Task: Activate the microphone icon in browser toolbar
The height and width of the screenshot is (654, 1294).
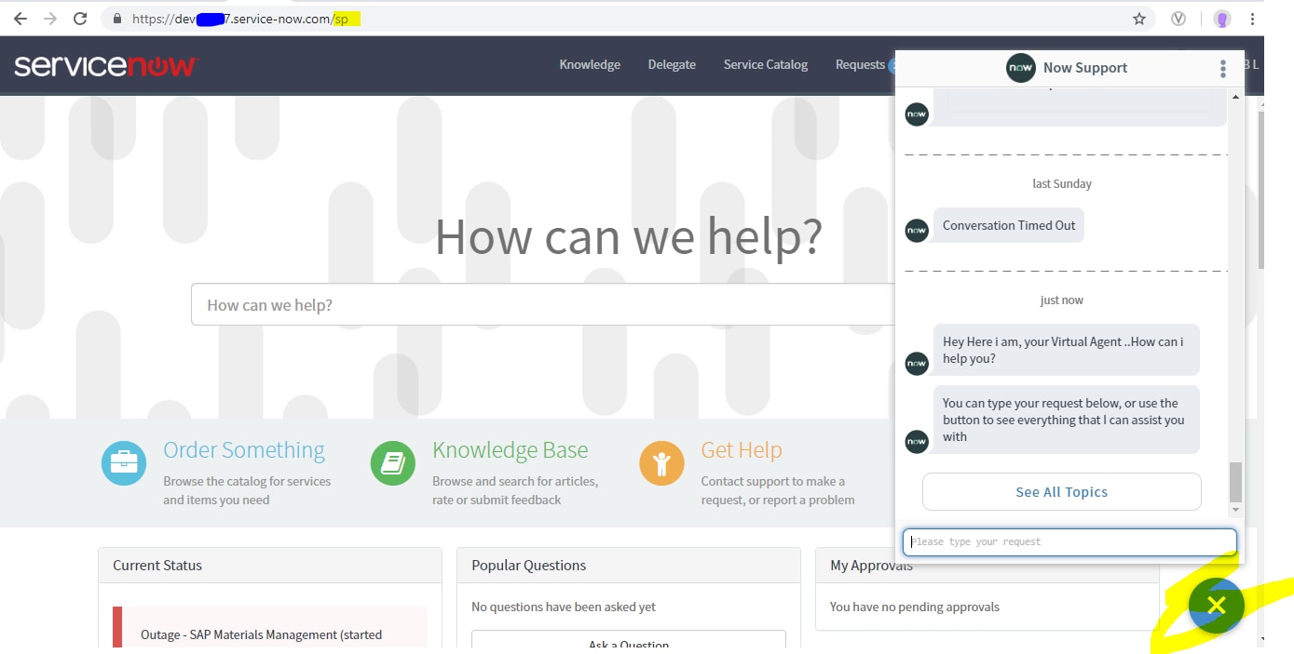Action: 1221,18
